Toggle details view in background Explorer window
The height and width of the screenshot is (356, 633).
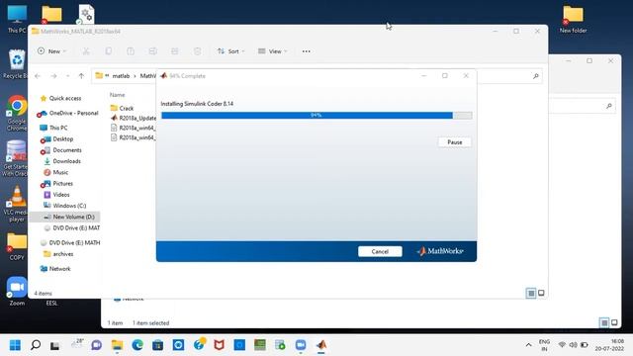pos(604,322)
